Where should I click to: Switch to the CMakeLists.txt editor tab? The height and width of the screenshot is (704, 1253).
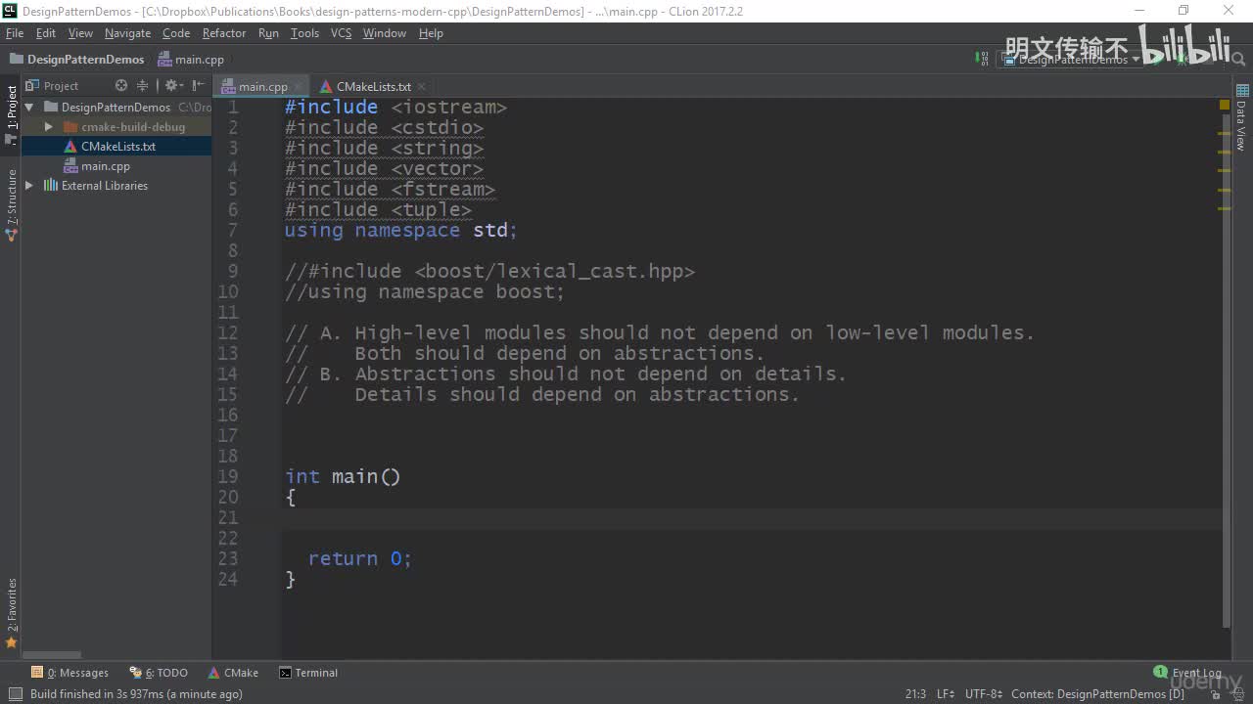point(373,87)
